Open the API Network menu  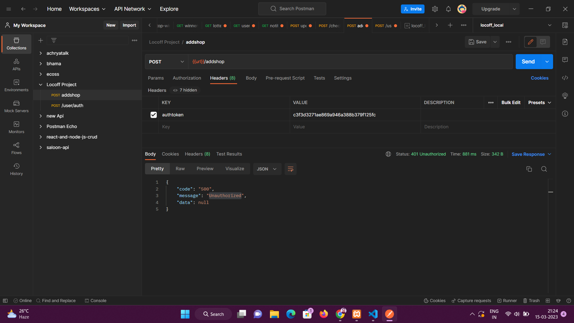[x=133, y=9]
